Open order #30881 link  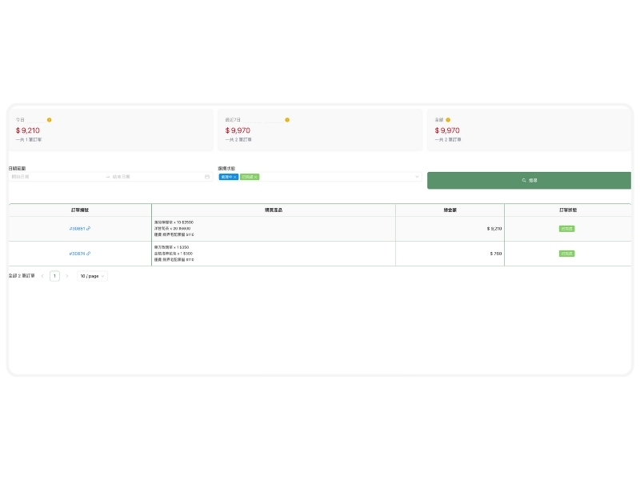click(77, 229)
